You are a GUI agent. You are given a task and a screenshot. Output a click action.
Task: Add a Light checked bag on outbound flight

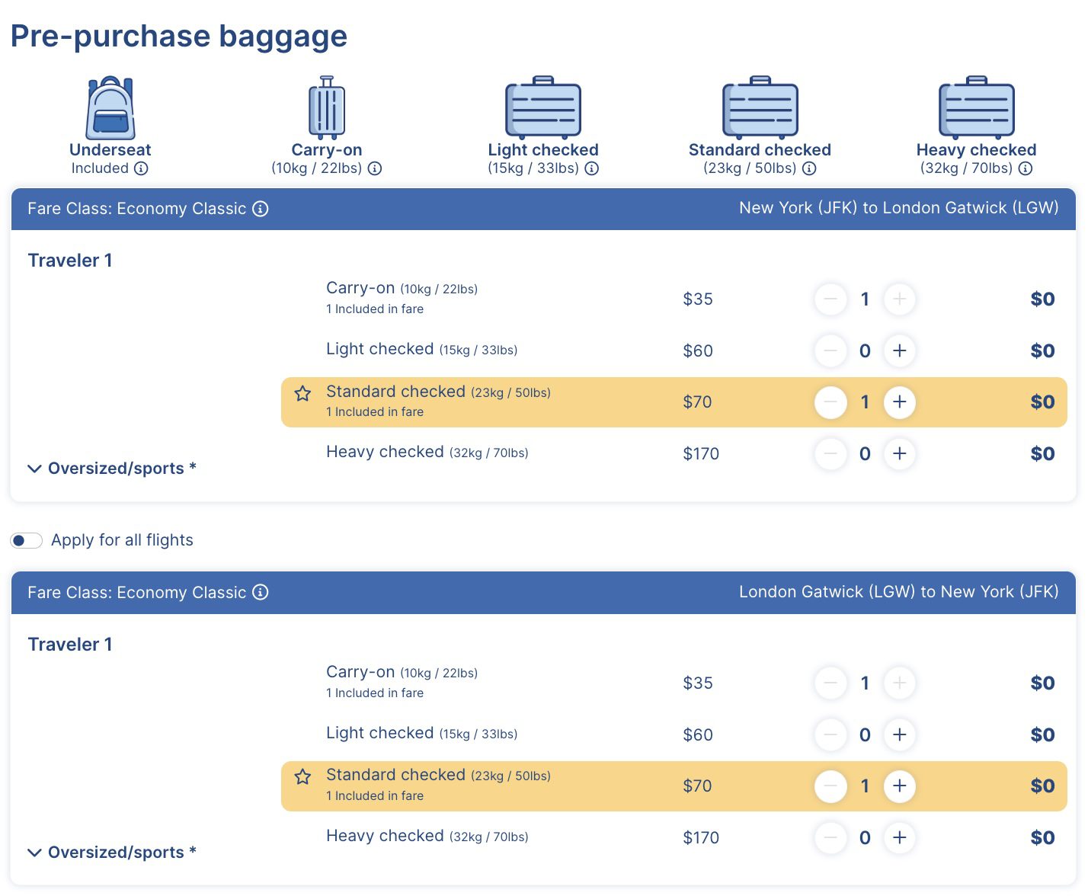pos(900,350)
